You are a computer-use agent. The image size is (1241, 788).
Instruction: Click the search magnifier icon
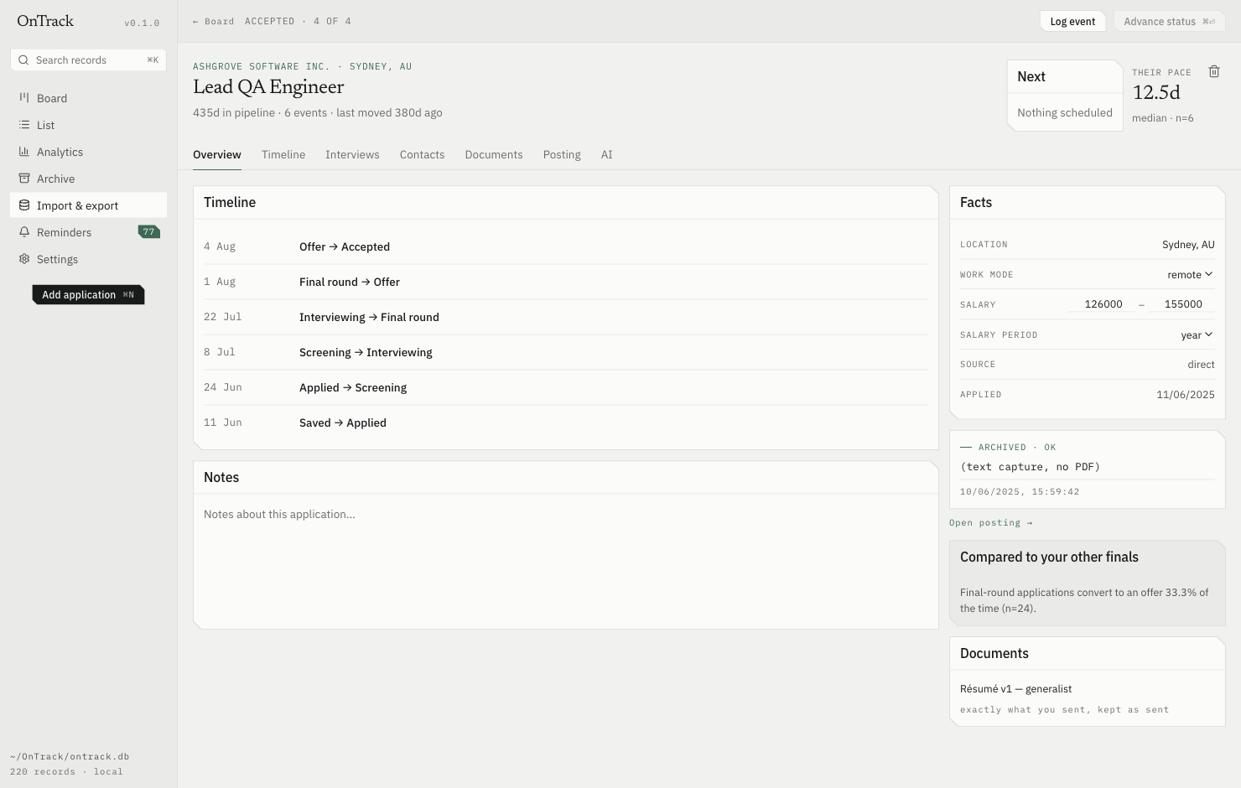click(x=23, y=60)
